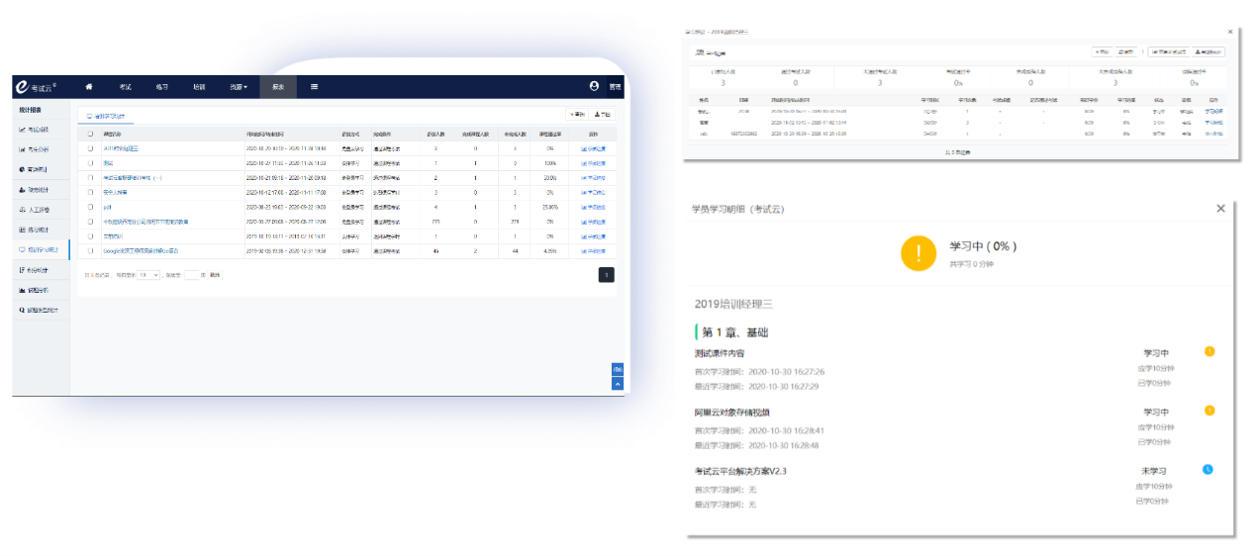Click the blue scroll-to-top arrow button
Screen dimensions: 1256x556
click(618, 384)
